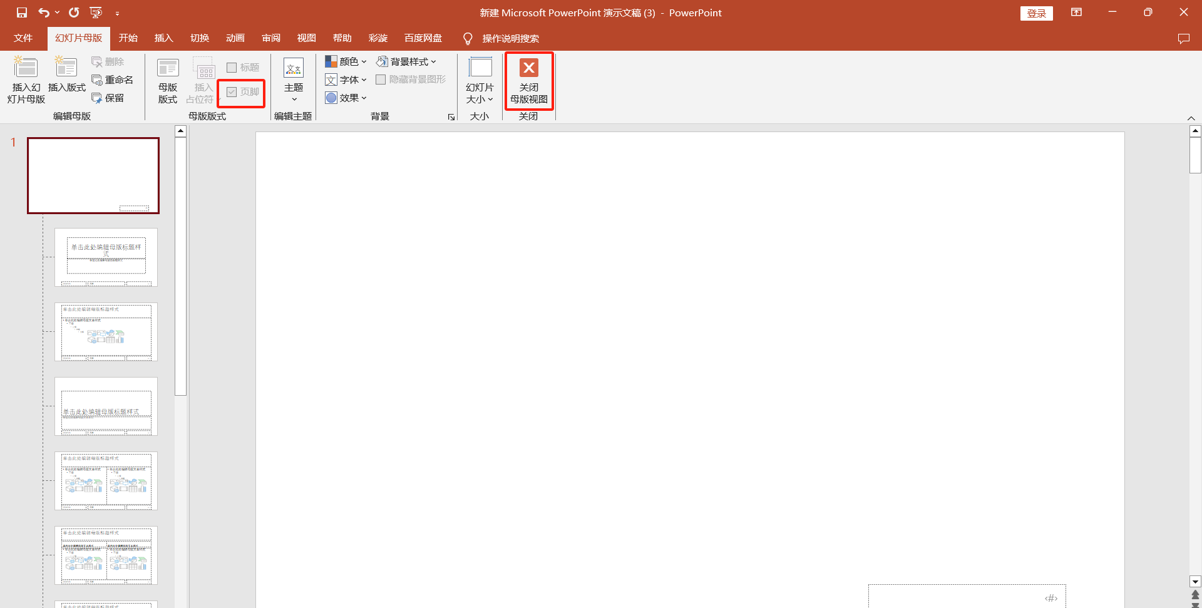The width and height of the screenshot is (1202, 608).
Task: Expand the Colors (颜色) dropdown
Action: click(346, 61)
